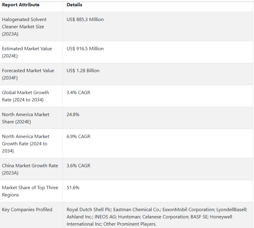
Task: Click the 'Report Attribute' column header
Action: [x=21, y=5]
